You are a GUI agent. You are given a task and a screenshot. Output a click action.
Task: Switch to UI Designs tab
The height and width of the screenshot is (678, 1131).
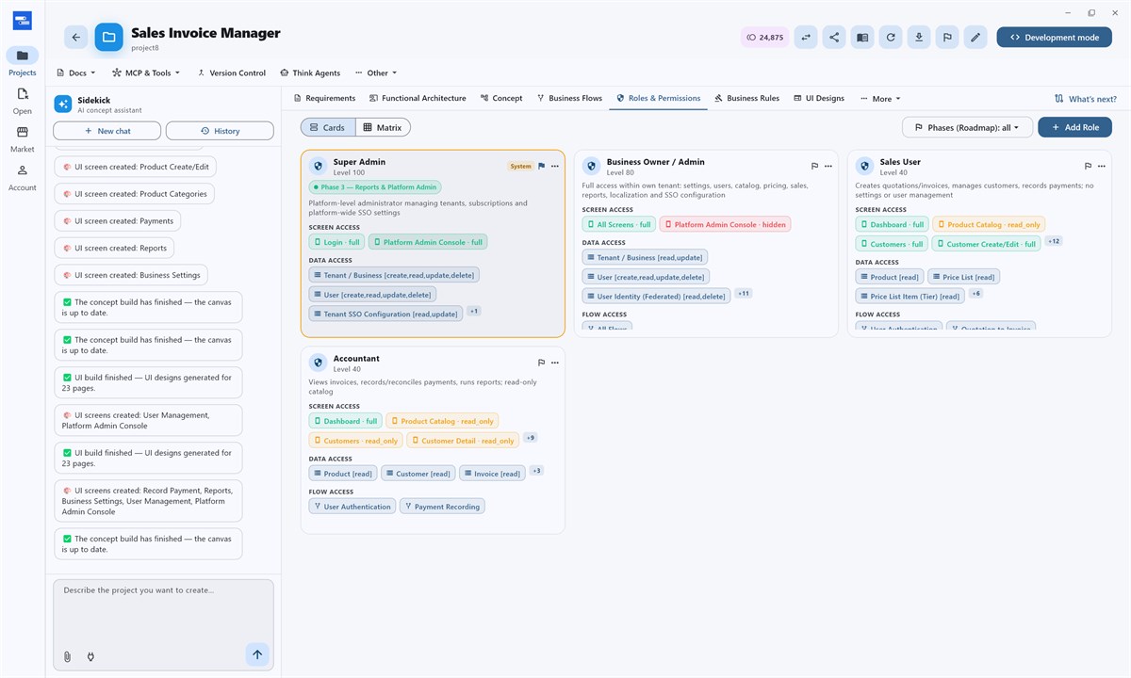[819, 98]
